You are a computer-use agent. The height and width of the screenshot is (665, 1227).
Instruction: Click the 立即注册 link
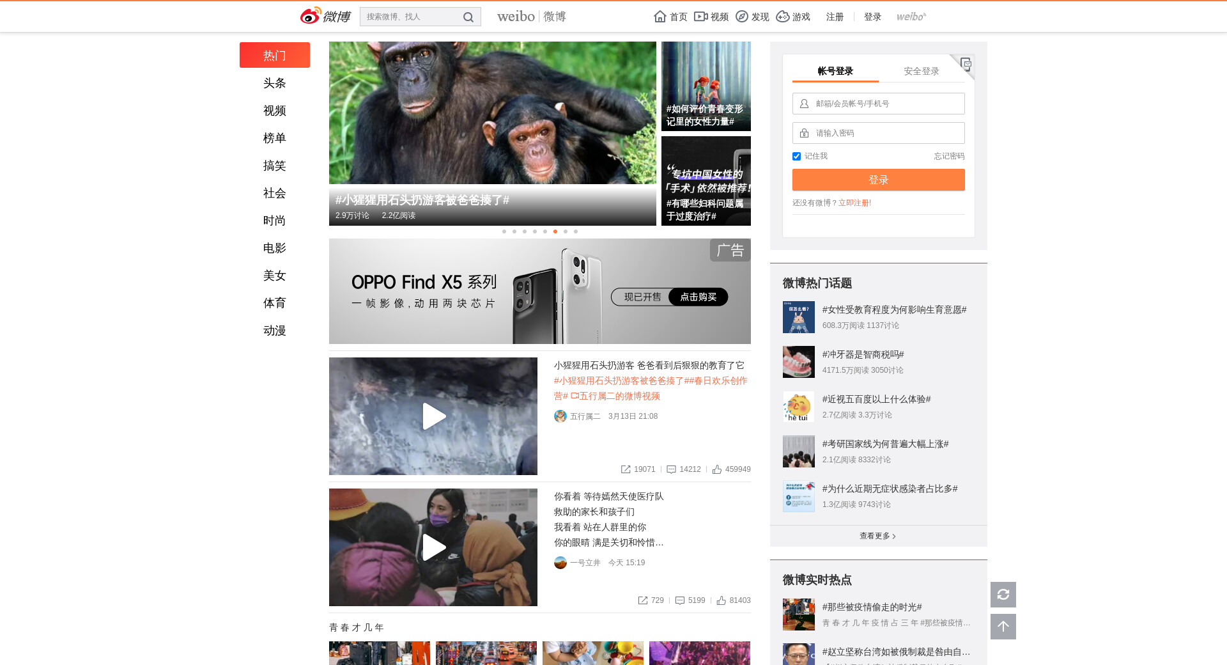click(x=854, y=203)
